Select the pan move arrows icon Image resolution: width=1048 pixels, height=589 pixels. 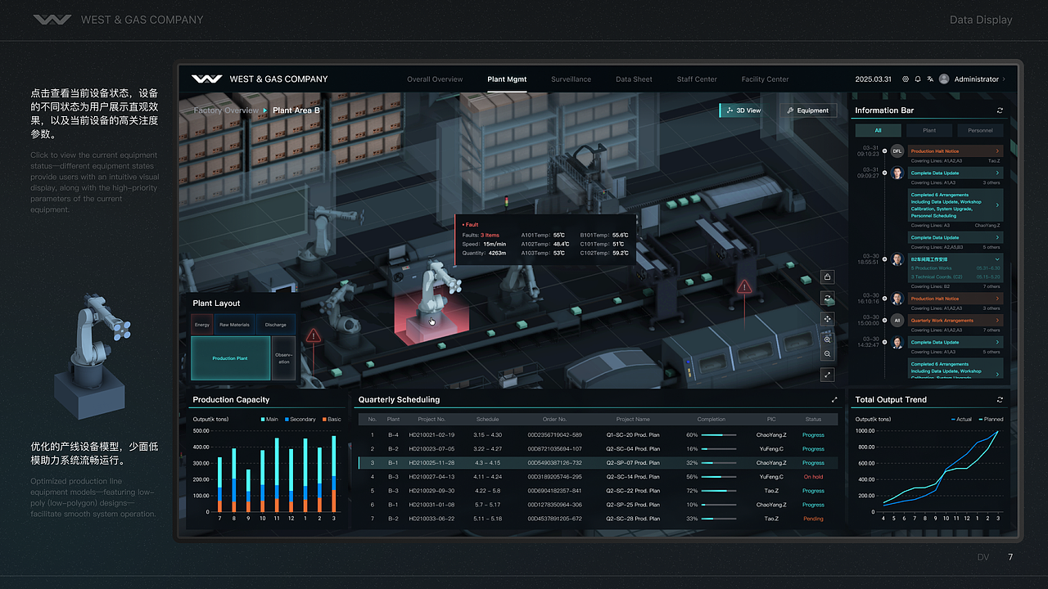coord(828,319)
